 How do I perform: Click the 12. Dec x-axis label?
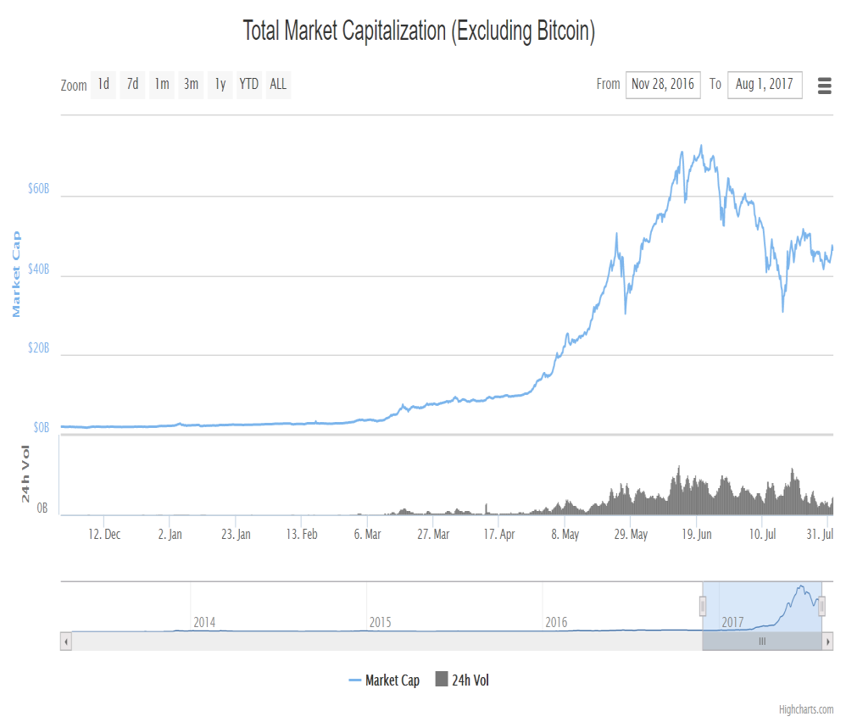[x=104, y=535]
